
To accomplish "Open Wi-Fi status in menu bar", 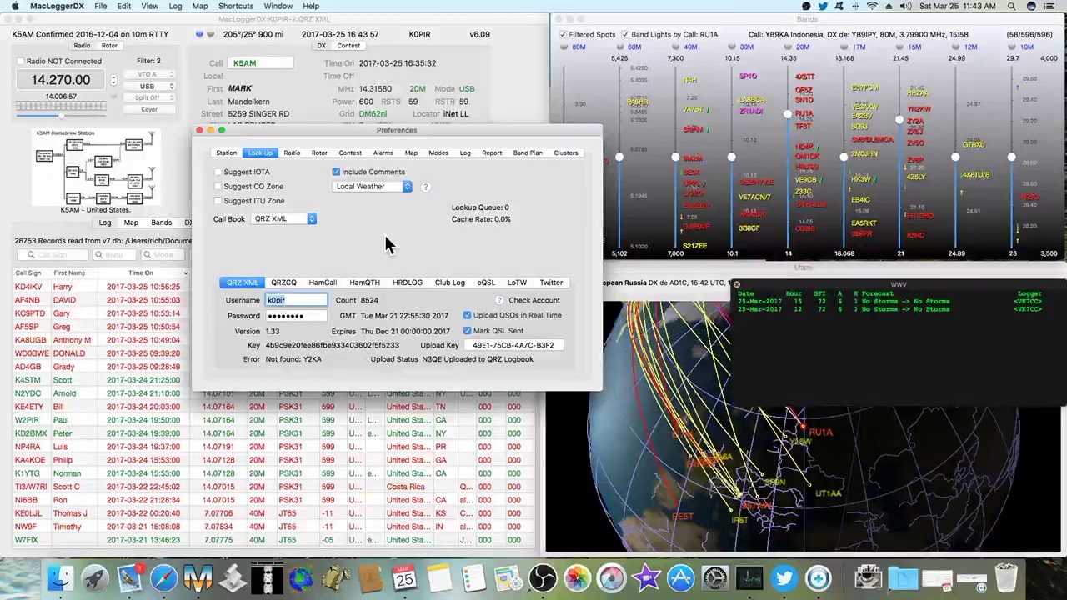I will 872,6.
